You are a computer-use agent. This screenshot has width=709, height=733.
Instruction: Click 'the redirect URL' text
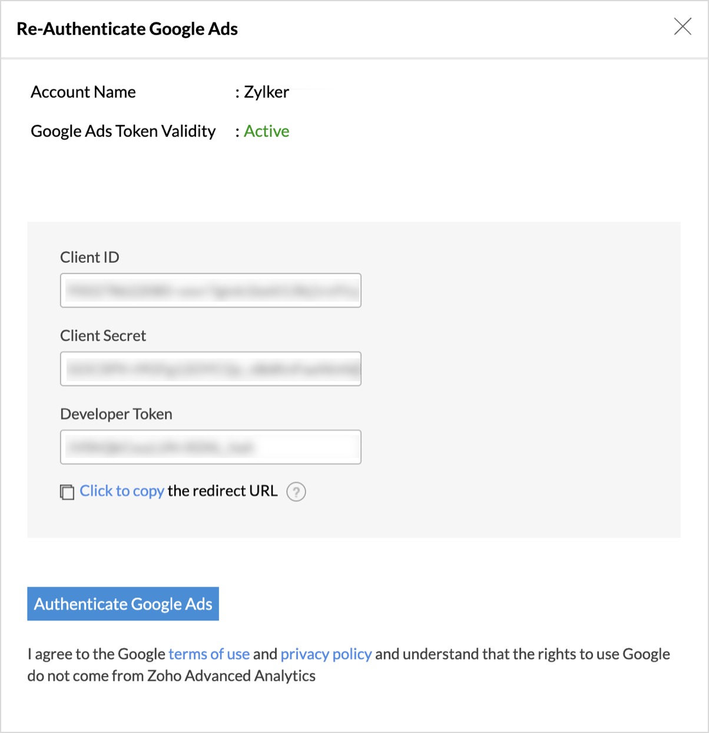[x=223, y=491]
